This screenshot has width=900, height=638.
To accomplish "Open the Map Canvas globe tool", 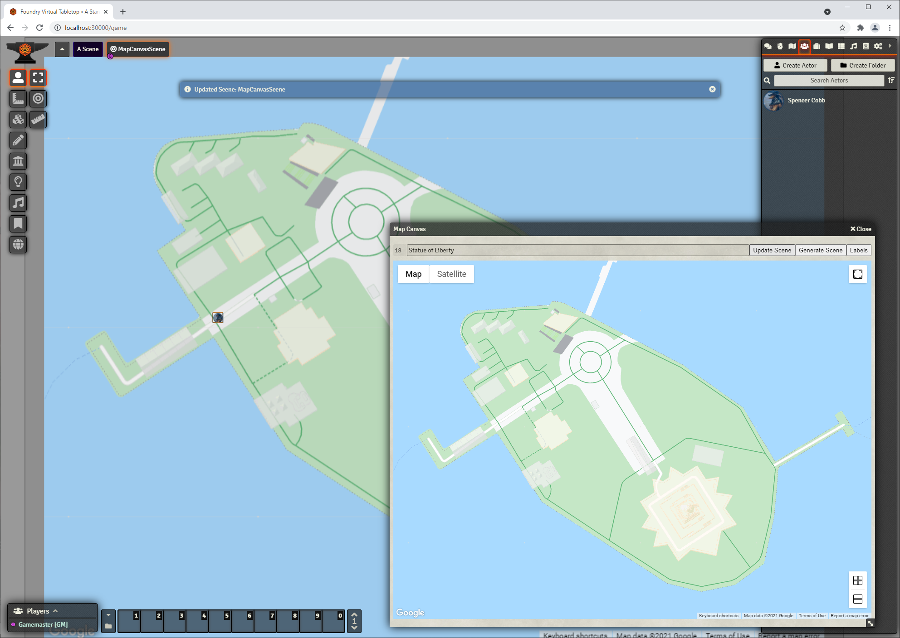I will [x=18, y=245].
